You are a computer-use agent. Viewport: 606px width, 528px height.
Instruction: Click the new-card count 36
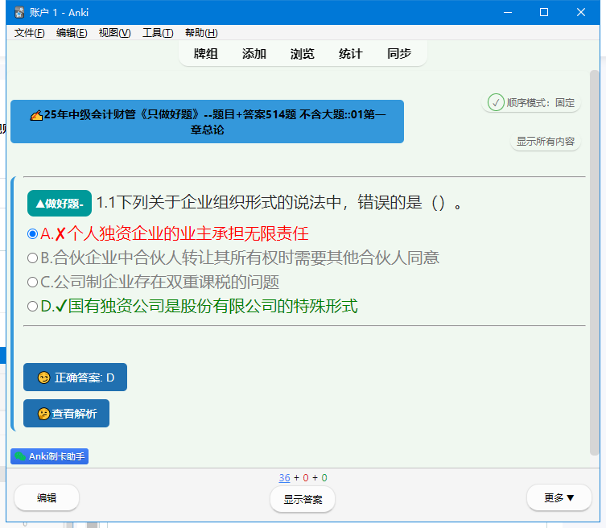[x=284, y=478]
